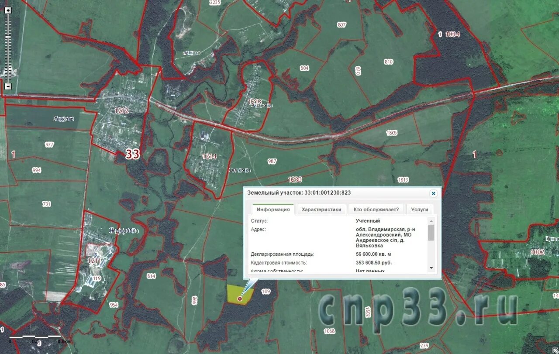Select the area value 56 600.00 кв. м
Viewport: 559px width, 354px height.
pyautogui.click(x=373, y=254)
